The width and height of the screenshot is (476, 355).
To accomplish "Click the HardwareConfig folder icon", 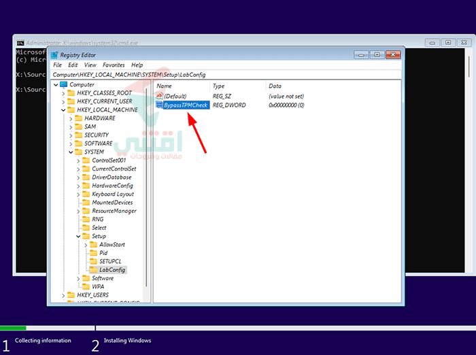I will (x=86, y=186).
